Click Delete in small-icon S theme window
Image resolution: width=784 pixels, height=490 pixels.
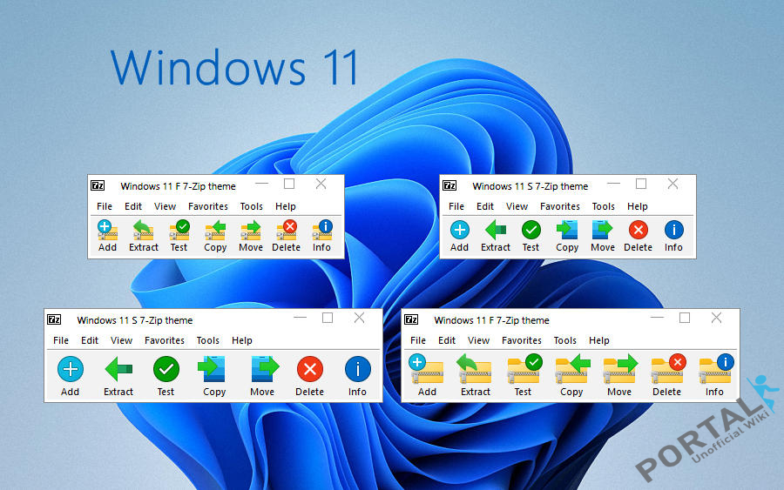coord(638,236)
